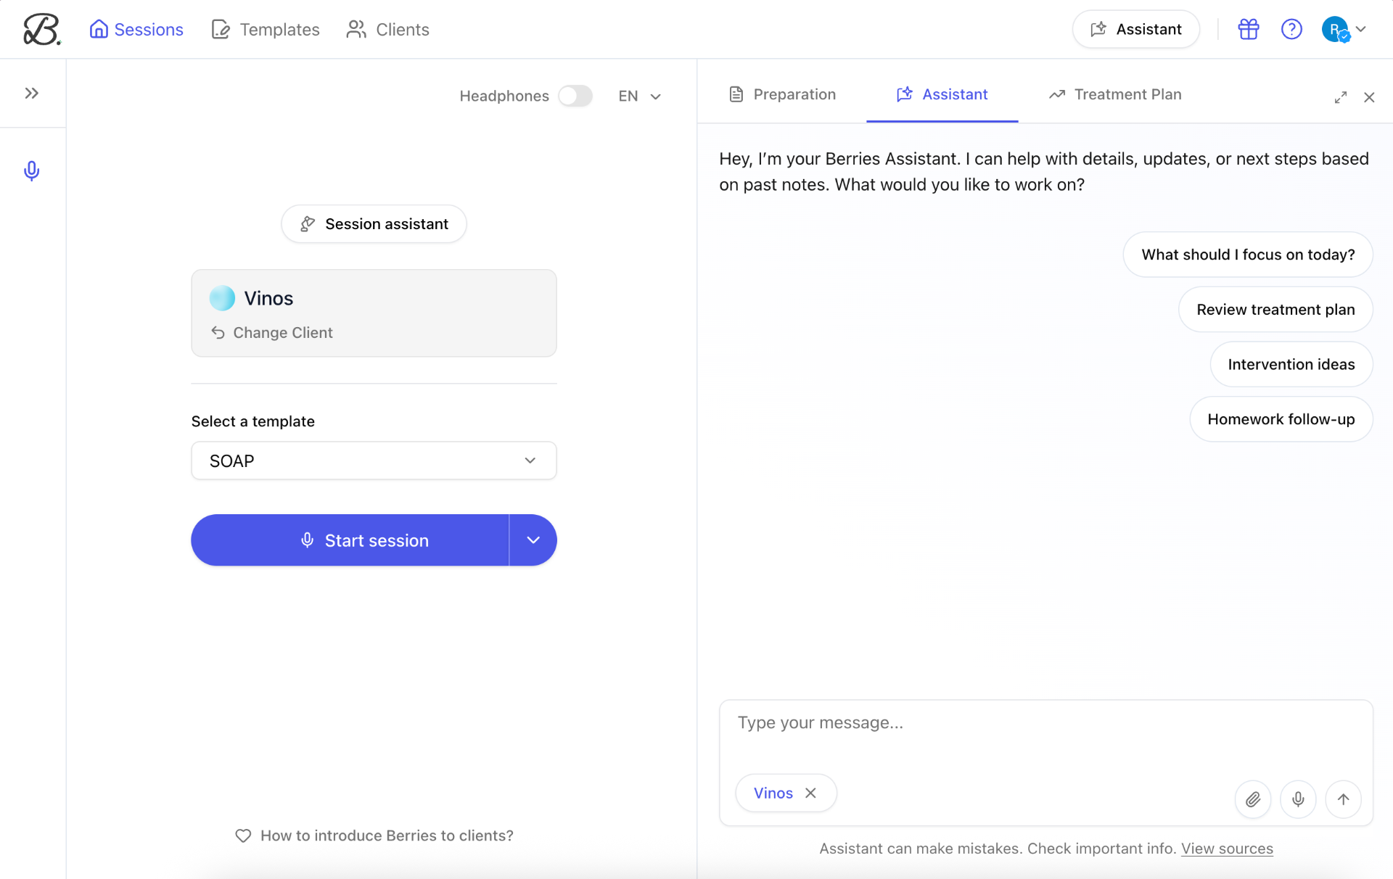Click Change Client link

pos(272,332)
